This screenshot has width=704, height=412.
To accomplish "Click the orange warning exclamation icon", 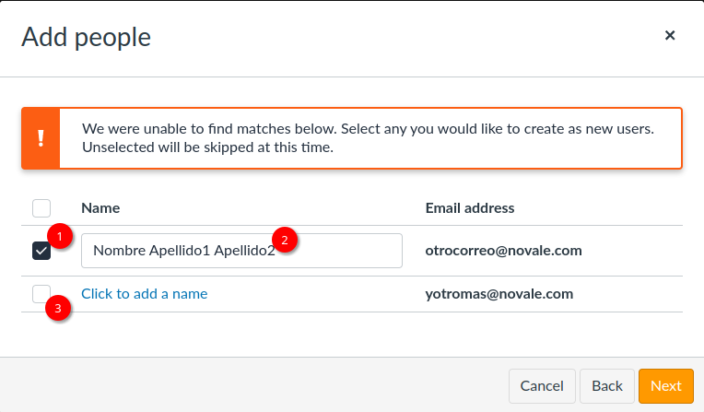I will (41, 138).
